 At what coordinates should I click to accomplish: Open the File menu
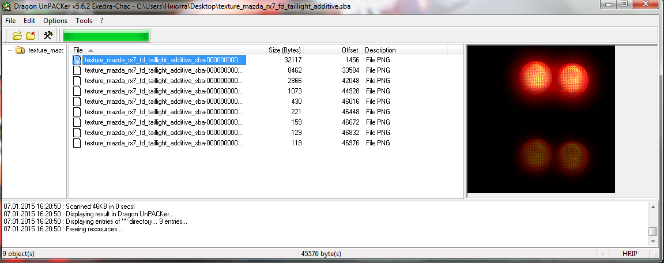[x=10, y=20]
